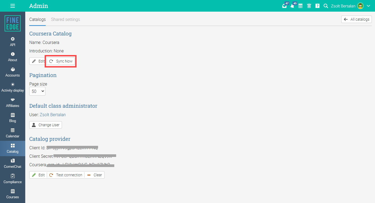Viewport: 375px width, 203px height.
Task: Open the notifications icon with badge 45
Action: tap(293, 6)
